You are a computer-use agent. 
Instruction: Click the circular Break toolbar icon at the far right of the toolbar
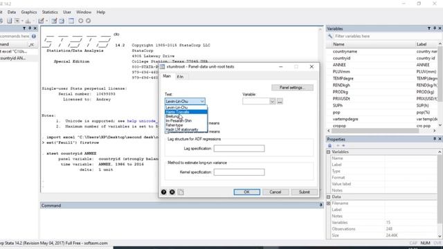[88, 21]
